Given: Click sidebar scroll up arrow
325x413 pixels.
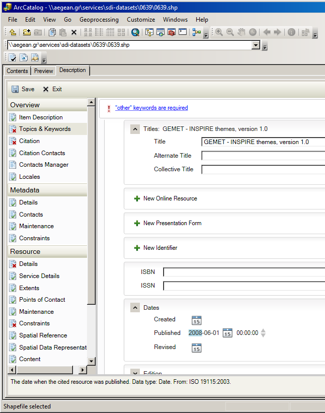Looking at the screenshot, I should pos(92,102).
